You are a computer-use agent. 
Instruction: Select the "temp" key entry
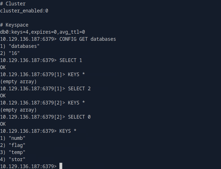point(17,152)
